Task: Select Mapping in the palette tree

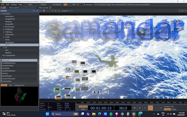Action: pyautogui.click(x=8, y=21)
